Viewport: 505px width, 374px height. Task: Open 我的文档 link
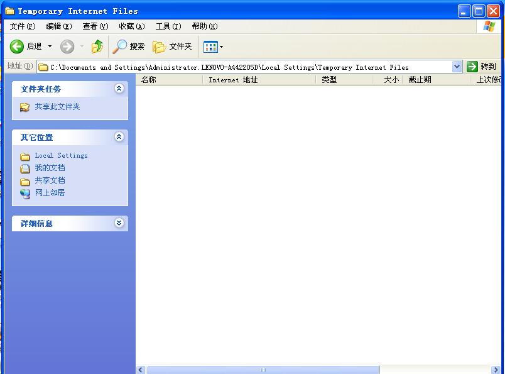50,168
